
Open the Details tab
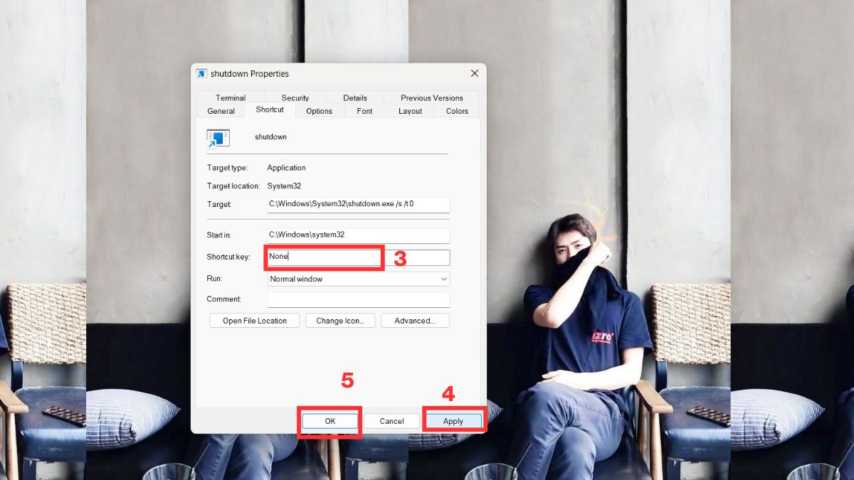(x=355, y=98)
